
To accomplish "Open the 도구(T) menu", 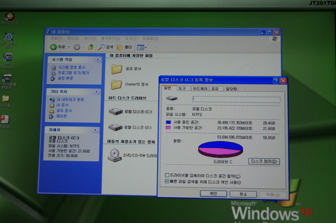I will (131, 38).
